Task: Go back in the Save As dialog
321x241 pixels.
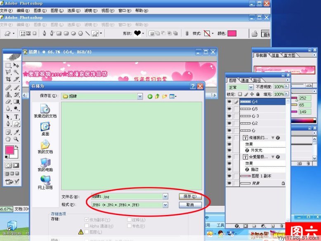Action: coord(150,96)
